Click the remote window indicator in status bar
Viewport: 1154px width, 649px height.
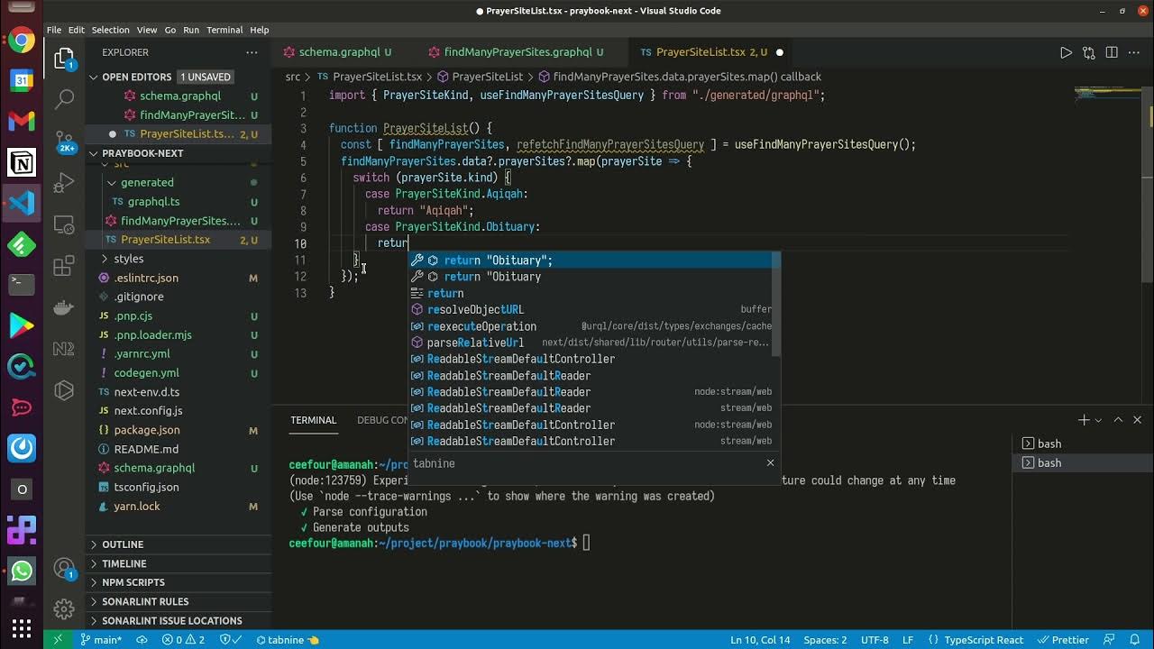tap(58, 640)
